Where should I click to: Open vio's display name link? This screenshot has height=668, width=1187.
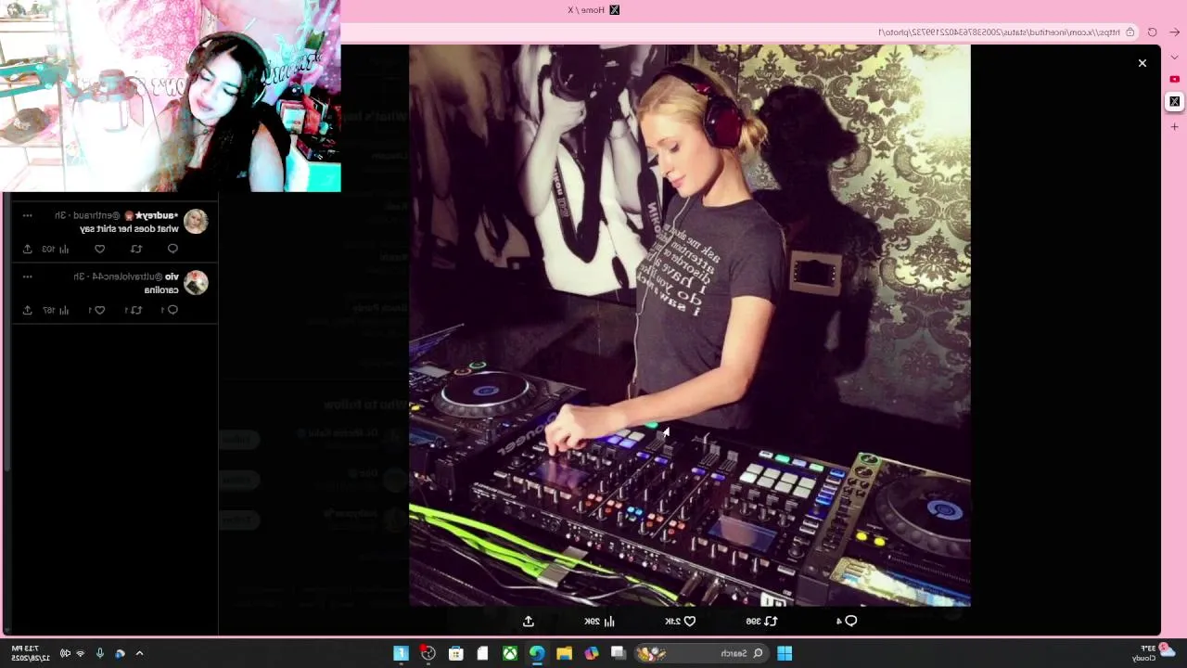coord(172,276)
